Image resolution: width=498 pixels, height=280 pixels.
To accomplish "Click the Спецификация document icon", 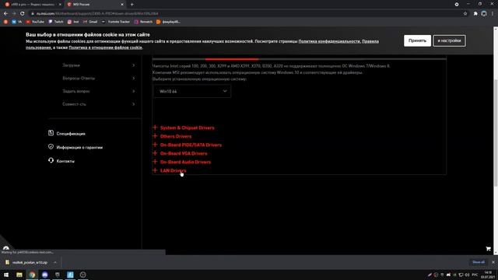I will [51, 133].
